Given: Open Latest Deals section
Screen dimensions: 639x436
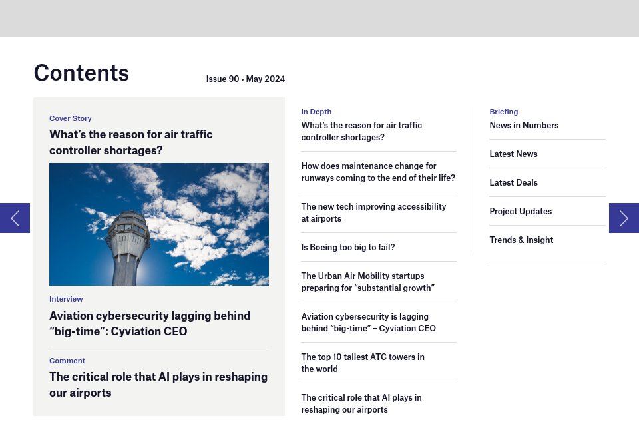Looking at the screenshot, I should point(513,182).
